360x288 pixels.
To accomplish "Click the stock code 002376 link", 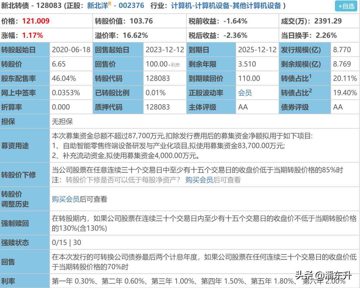I will (132, 6).
